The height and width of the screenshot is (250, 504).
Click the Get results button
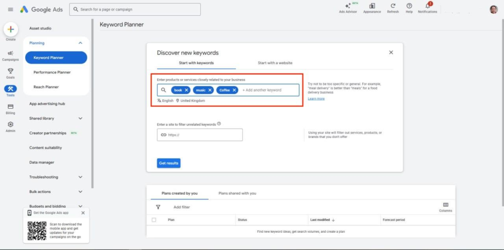[x=169, y=163]
